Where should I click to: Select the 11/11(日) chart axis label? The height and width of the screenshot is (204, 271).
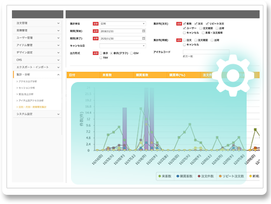tap(98, 159)
